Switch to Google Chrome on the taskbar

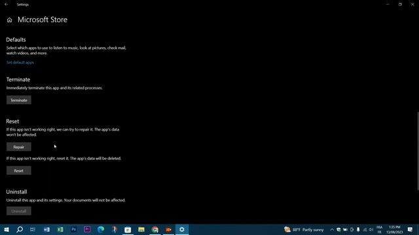(155, 229)
